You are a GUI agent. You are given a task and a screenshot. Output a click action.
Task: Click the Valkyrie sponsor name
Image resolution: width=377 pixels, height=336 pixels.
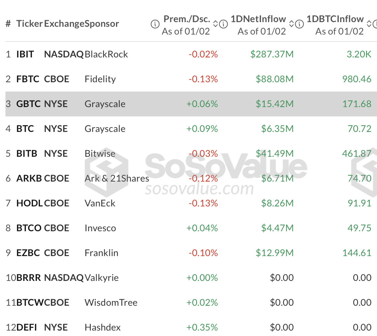pos(102,278)
